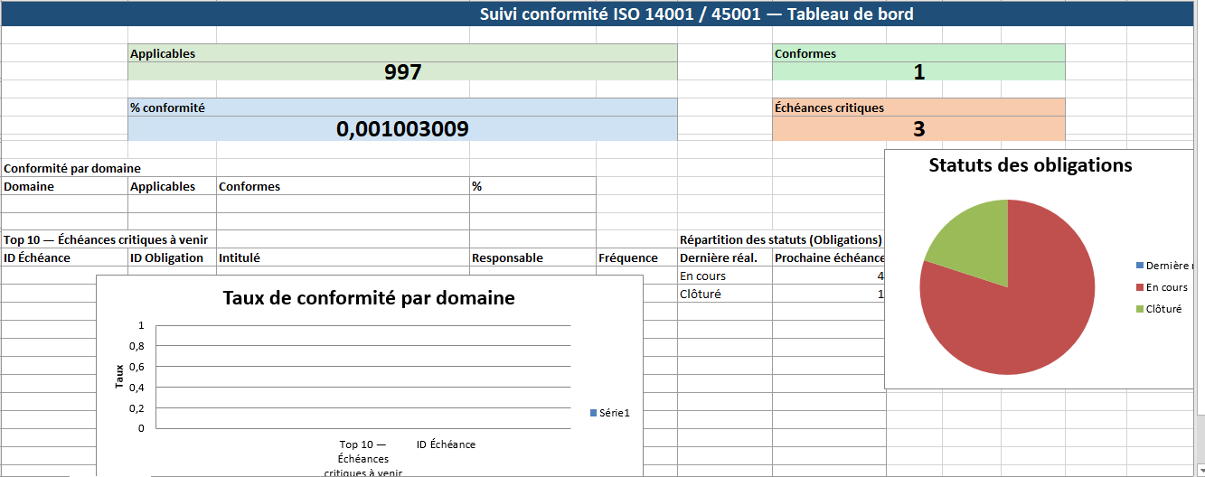This screenshot has width=1205, height=477.
Task: Click the vertical 'Taux' axis title
Action: coord(120,376)
